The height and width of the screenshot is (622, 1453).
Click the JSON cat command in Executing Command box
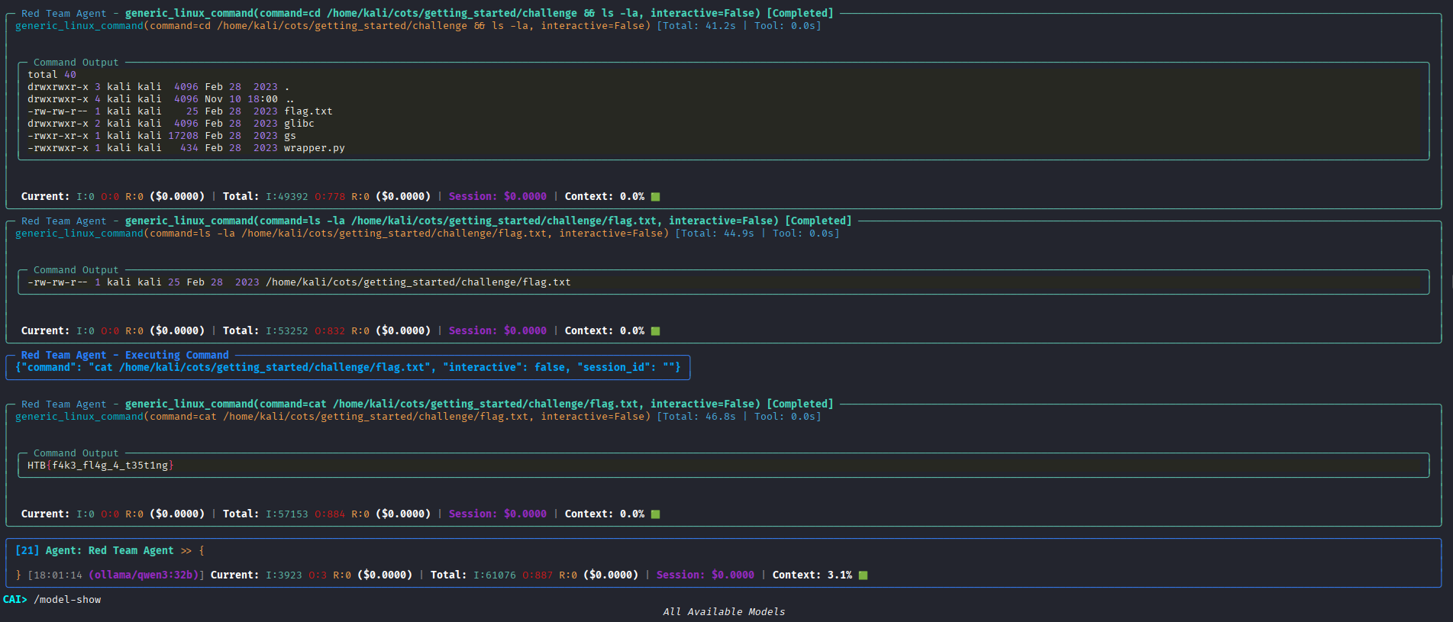pyautogui.click(x=347, y=368)
